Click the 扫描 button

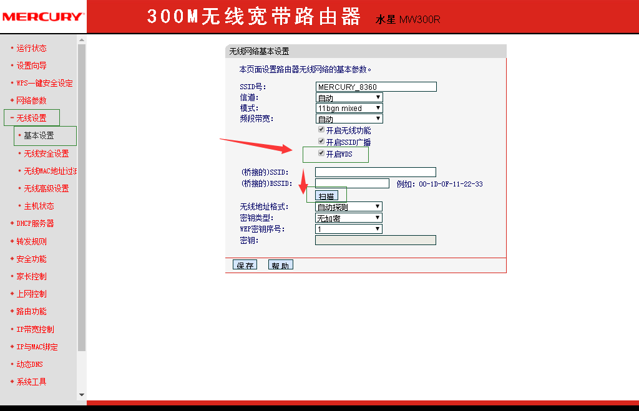pyautogui.click(x=326, y=196)
